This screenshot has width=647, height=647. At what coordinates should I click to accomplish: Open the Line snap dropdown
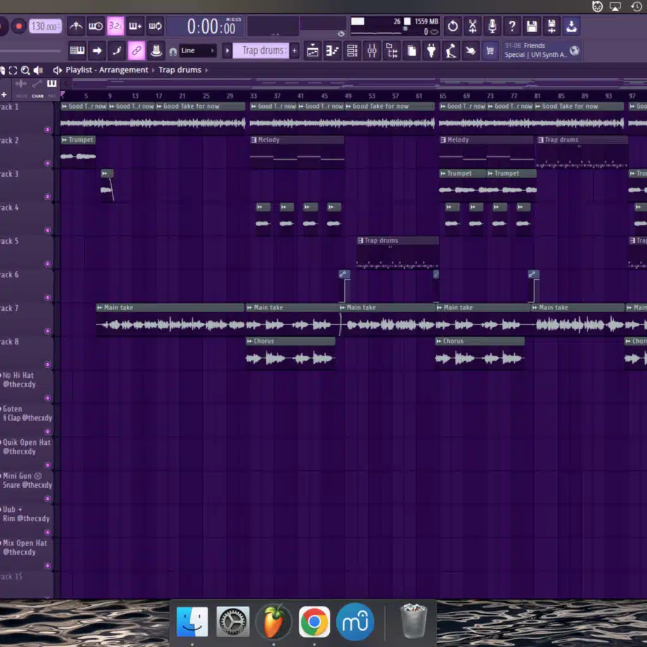coord(197,51)
